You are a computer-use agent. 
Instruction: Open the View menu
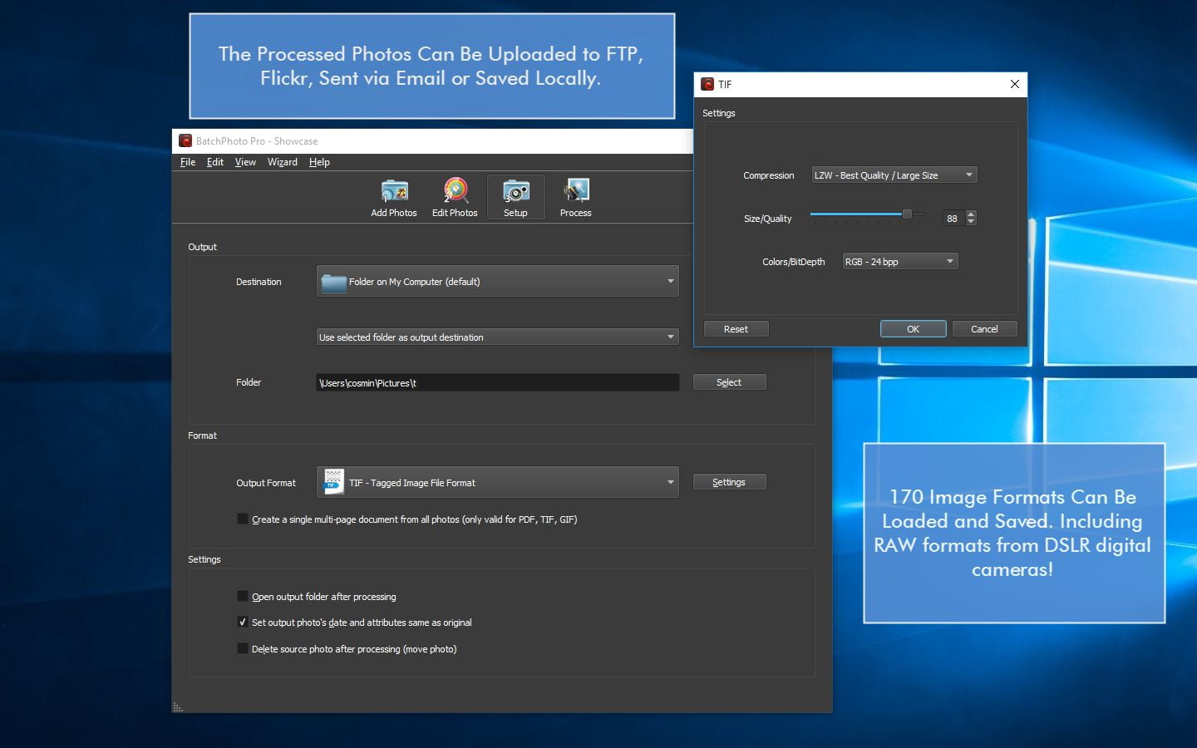tap(245, 162)
